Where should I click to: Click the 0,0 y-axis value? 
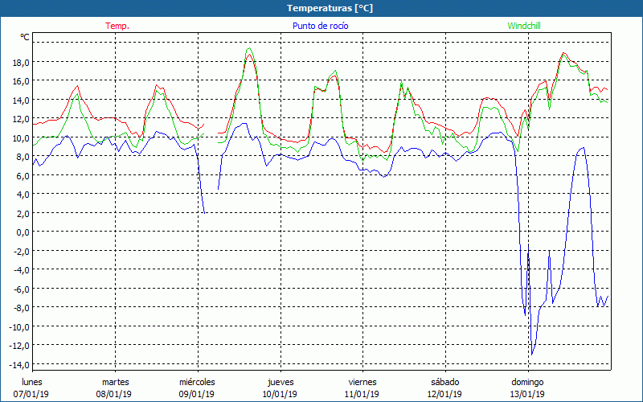(23, 232)
